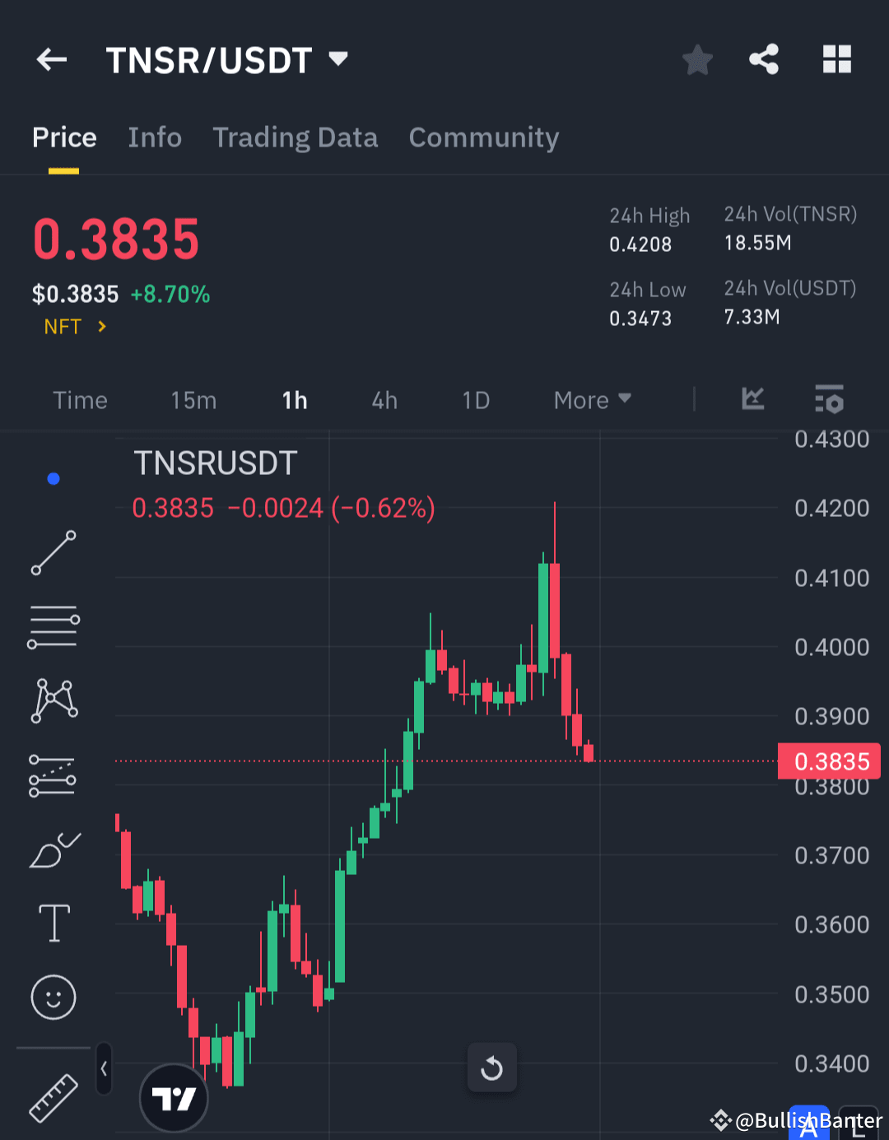The image size is (889, 1140).
Task: Pick the brush annotation tool
Action: click(53, 849)
